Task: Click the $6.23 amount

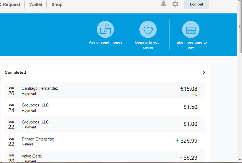Action: 188,158
